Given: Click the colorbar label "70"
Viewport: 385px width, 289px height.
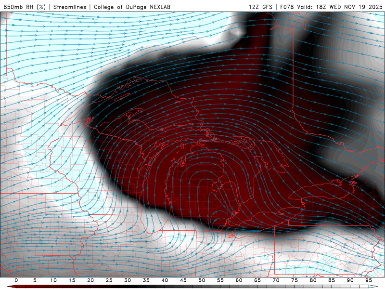Looking at the screenshot, I should pyautogui.click(x=276, y=280).
